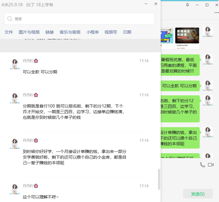Show the 音乐与音频 filter tab
This screenshot has height=202, width=219.
point(70,32)
